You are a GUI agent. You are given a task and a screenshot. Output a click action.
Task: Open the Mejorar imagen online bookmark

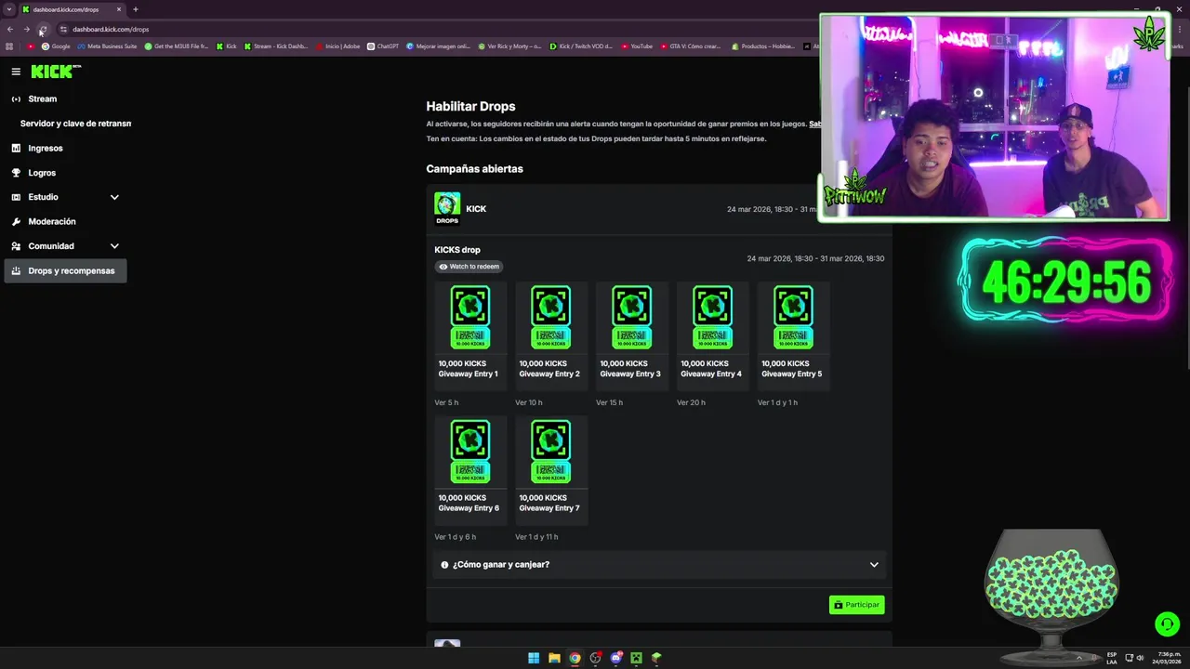point(438,46)
